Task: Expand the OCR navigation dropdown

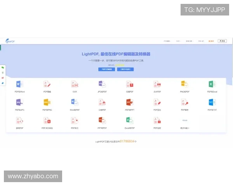Action: 178,41
